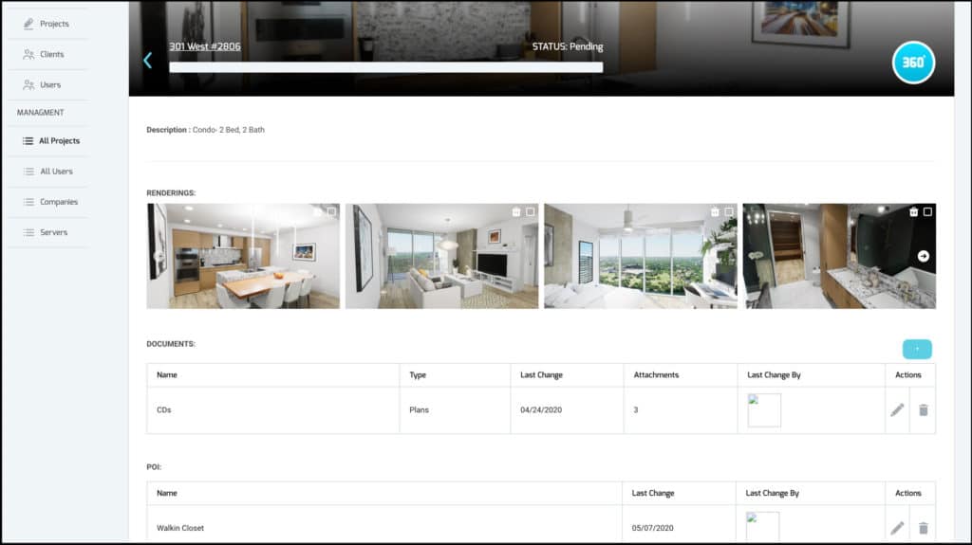
Task: Open the bedroom rendering thumbnail
Action: pyautogui.click(x=641, y=257)
